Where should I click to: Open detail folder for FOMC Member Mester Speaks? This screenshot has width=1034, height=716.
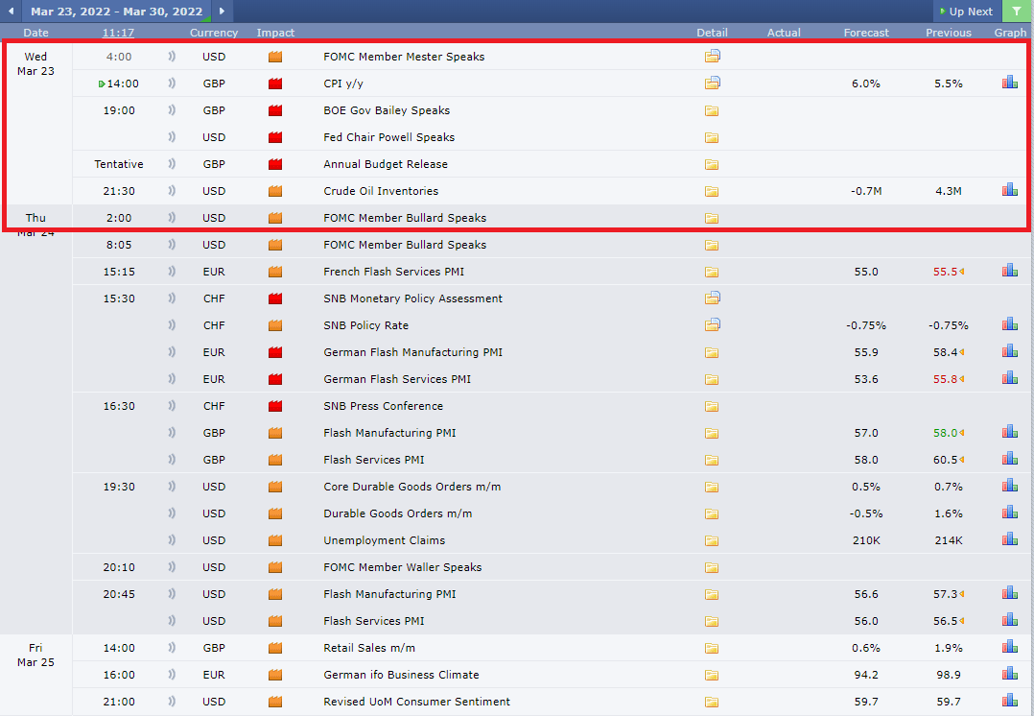click(x=712, y=56)
